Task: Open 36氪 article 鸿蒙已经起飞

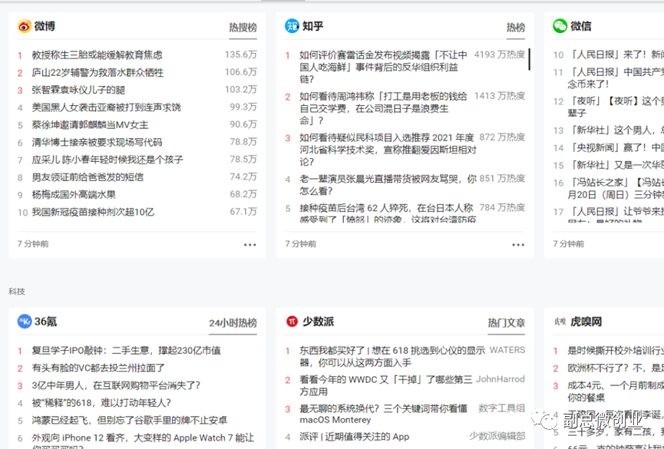Action: pyautogui.click(x=130, y=420)
